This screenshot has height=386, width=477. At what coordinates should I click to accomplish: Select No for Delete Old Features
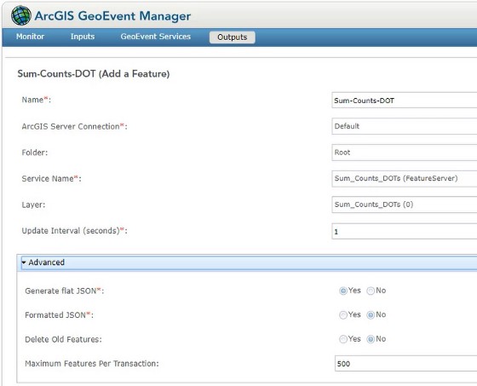pyautogui.click(x=371, y=339)
